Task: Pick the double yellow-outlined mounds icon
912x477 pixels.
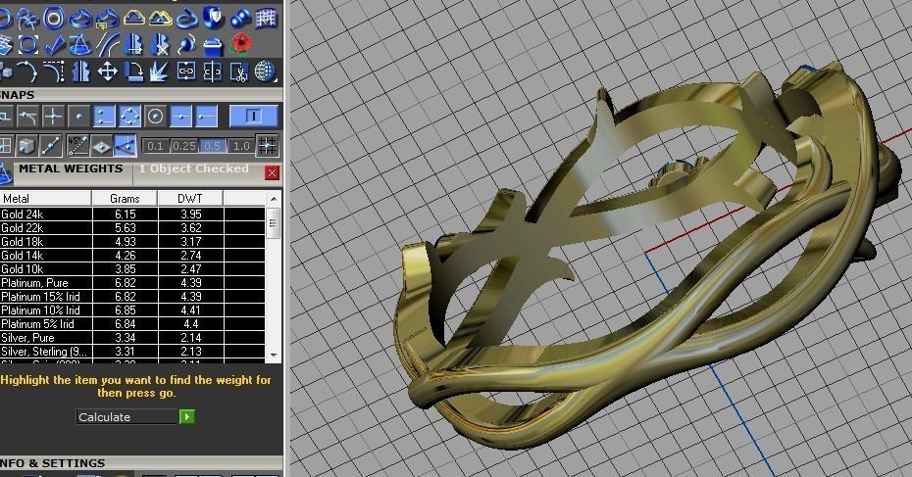Action: (x=161, y=19)
